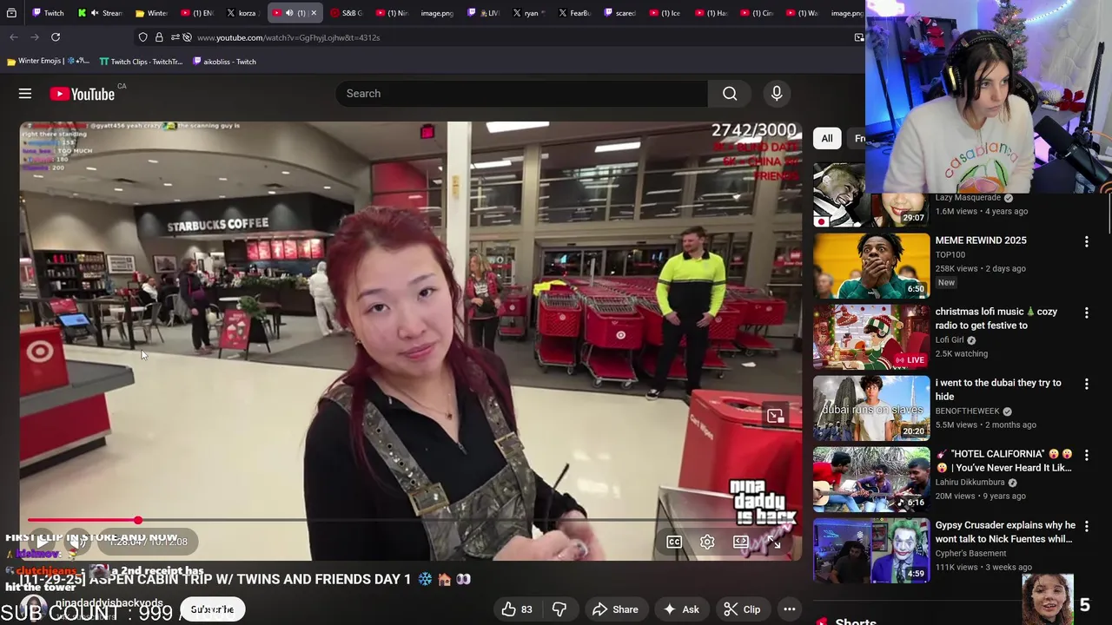The width and height of the screenshot is (1112, 625).
Task: Switch to the scared Twitch tab
Action: [620, 13]
